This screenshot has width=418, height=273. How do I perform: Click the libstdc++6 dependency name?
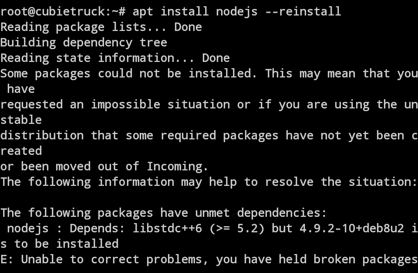click(x=167, y=228)
